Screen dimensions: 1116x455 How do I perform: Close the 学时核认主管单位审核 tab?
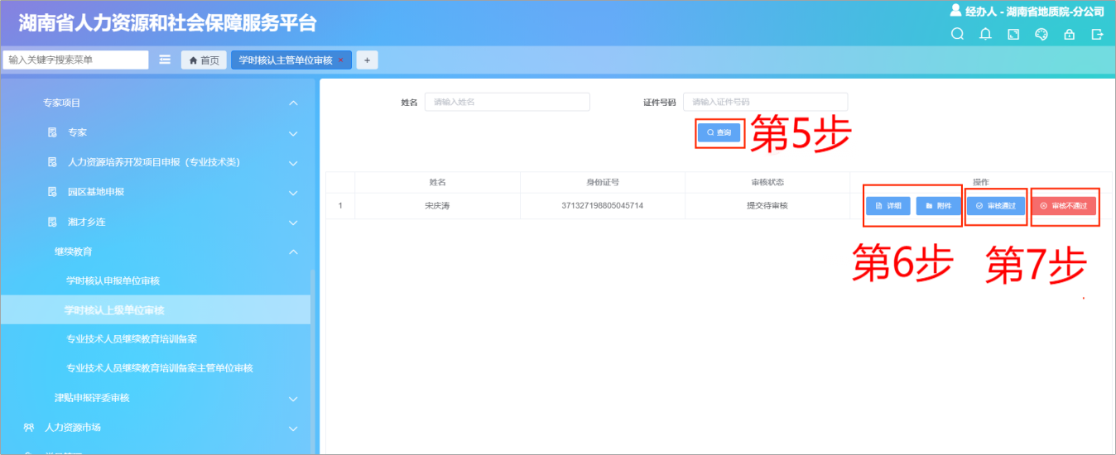pyautogui.click(x=340, y=60)
